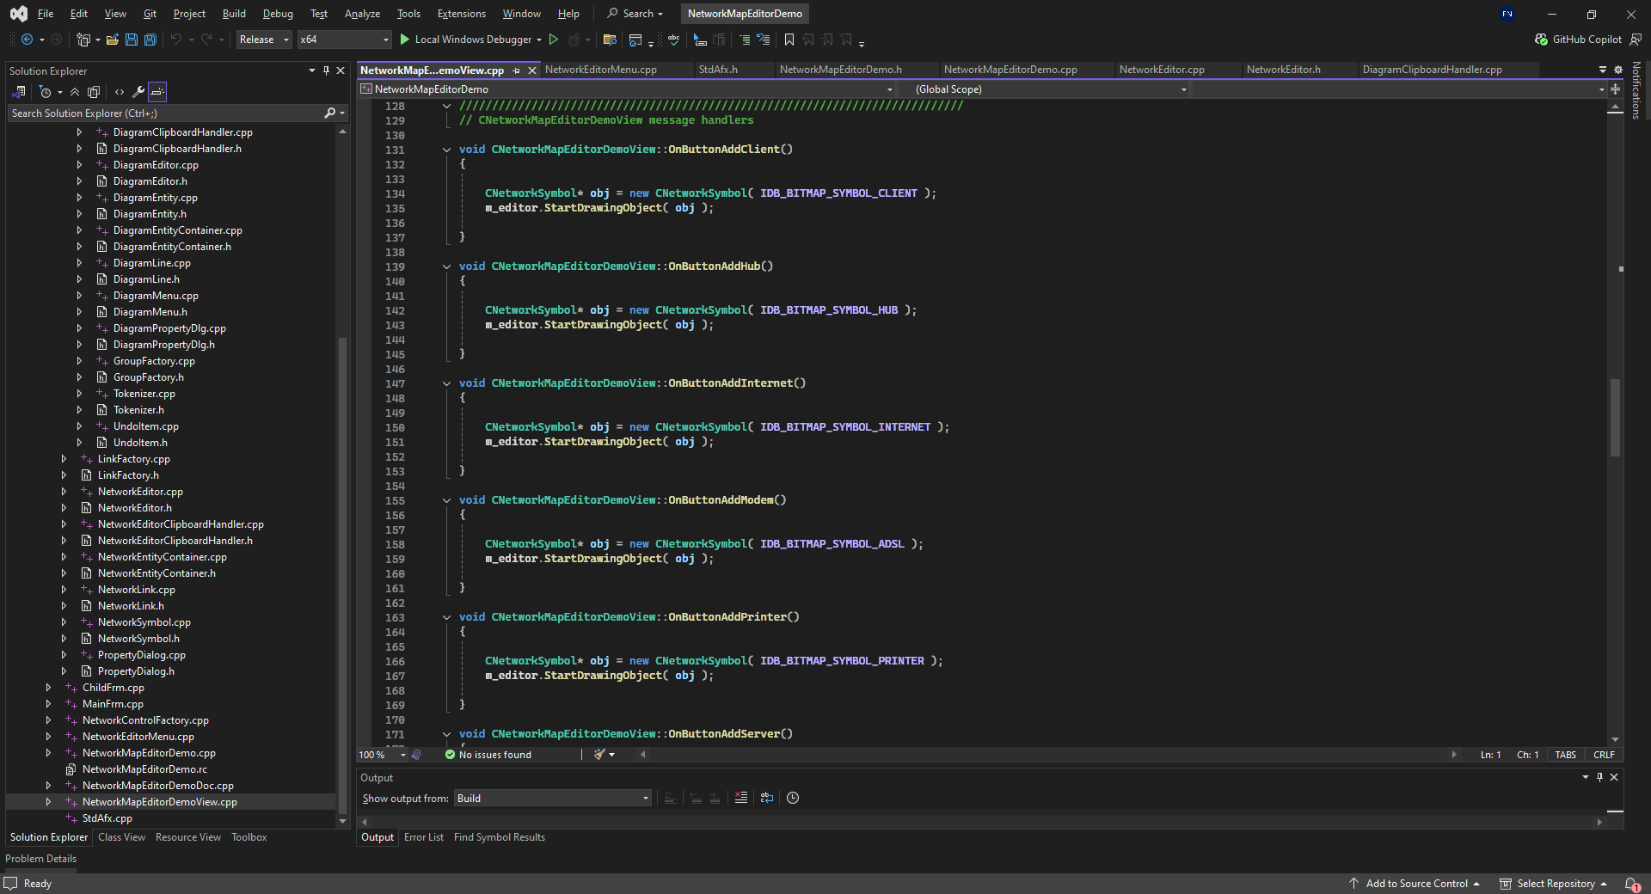The height and width of the screenshot is (894, 1651).
Task: Toggle auto-hide pin on Output panel
Action: [1599, 777]
